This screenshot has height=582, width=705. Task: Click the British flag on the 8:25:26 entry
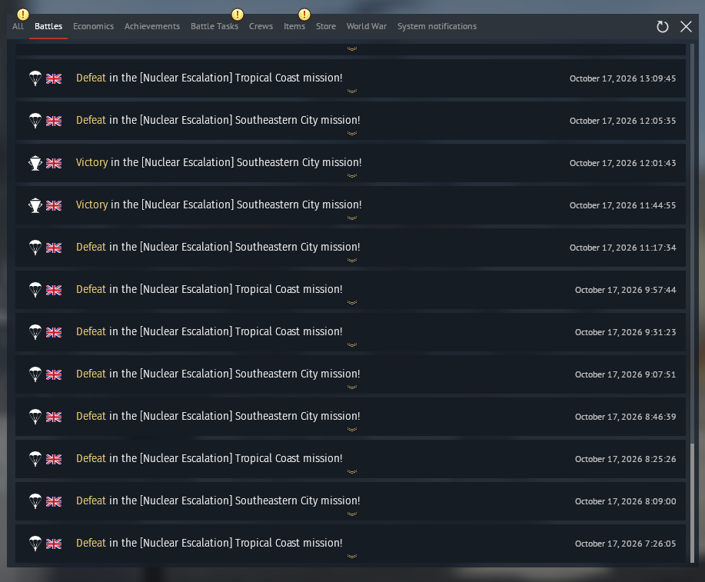54,459
